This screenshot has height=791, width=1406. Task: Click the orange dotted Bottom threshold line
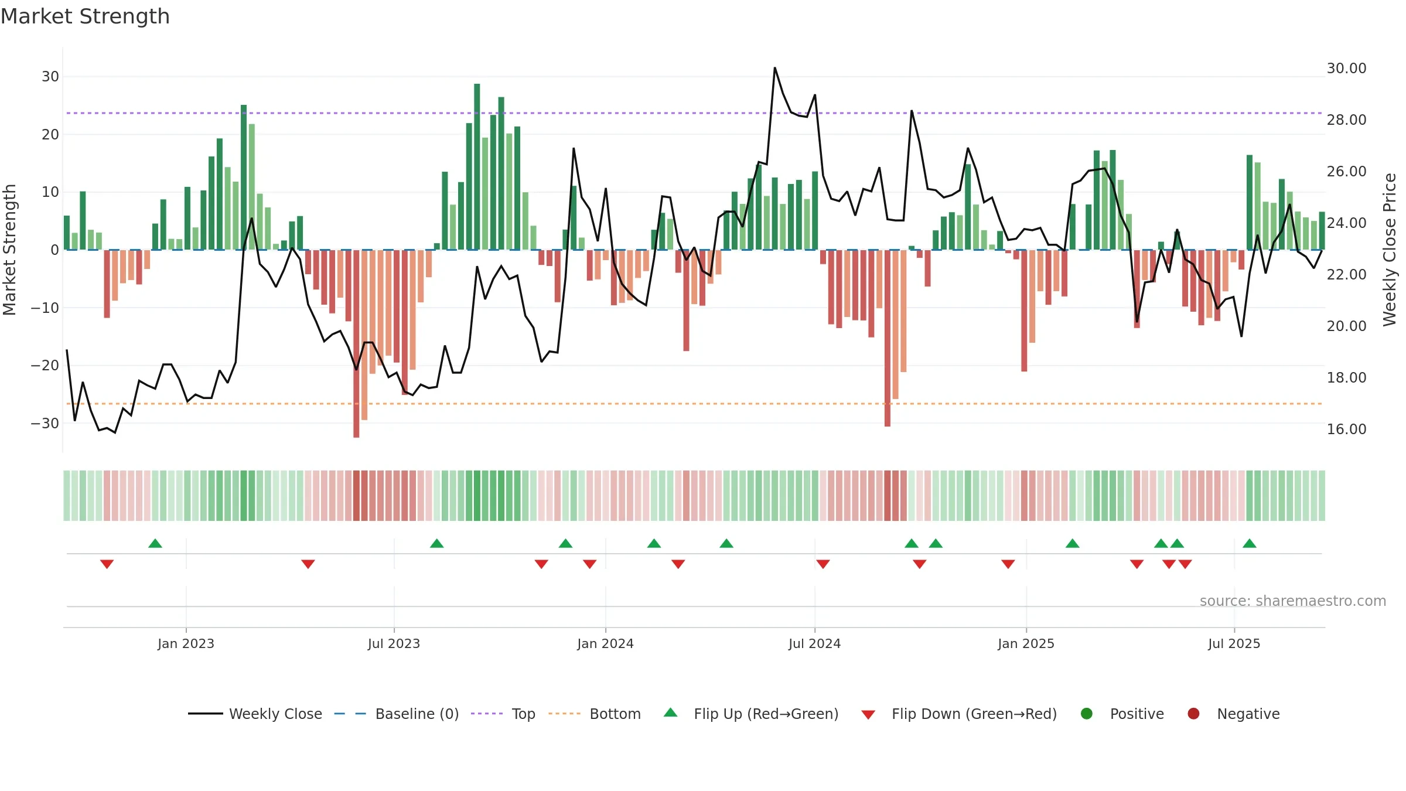point(694,404)
